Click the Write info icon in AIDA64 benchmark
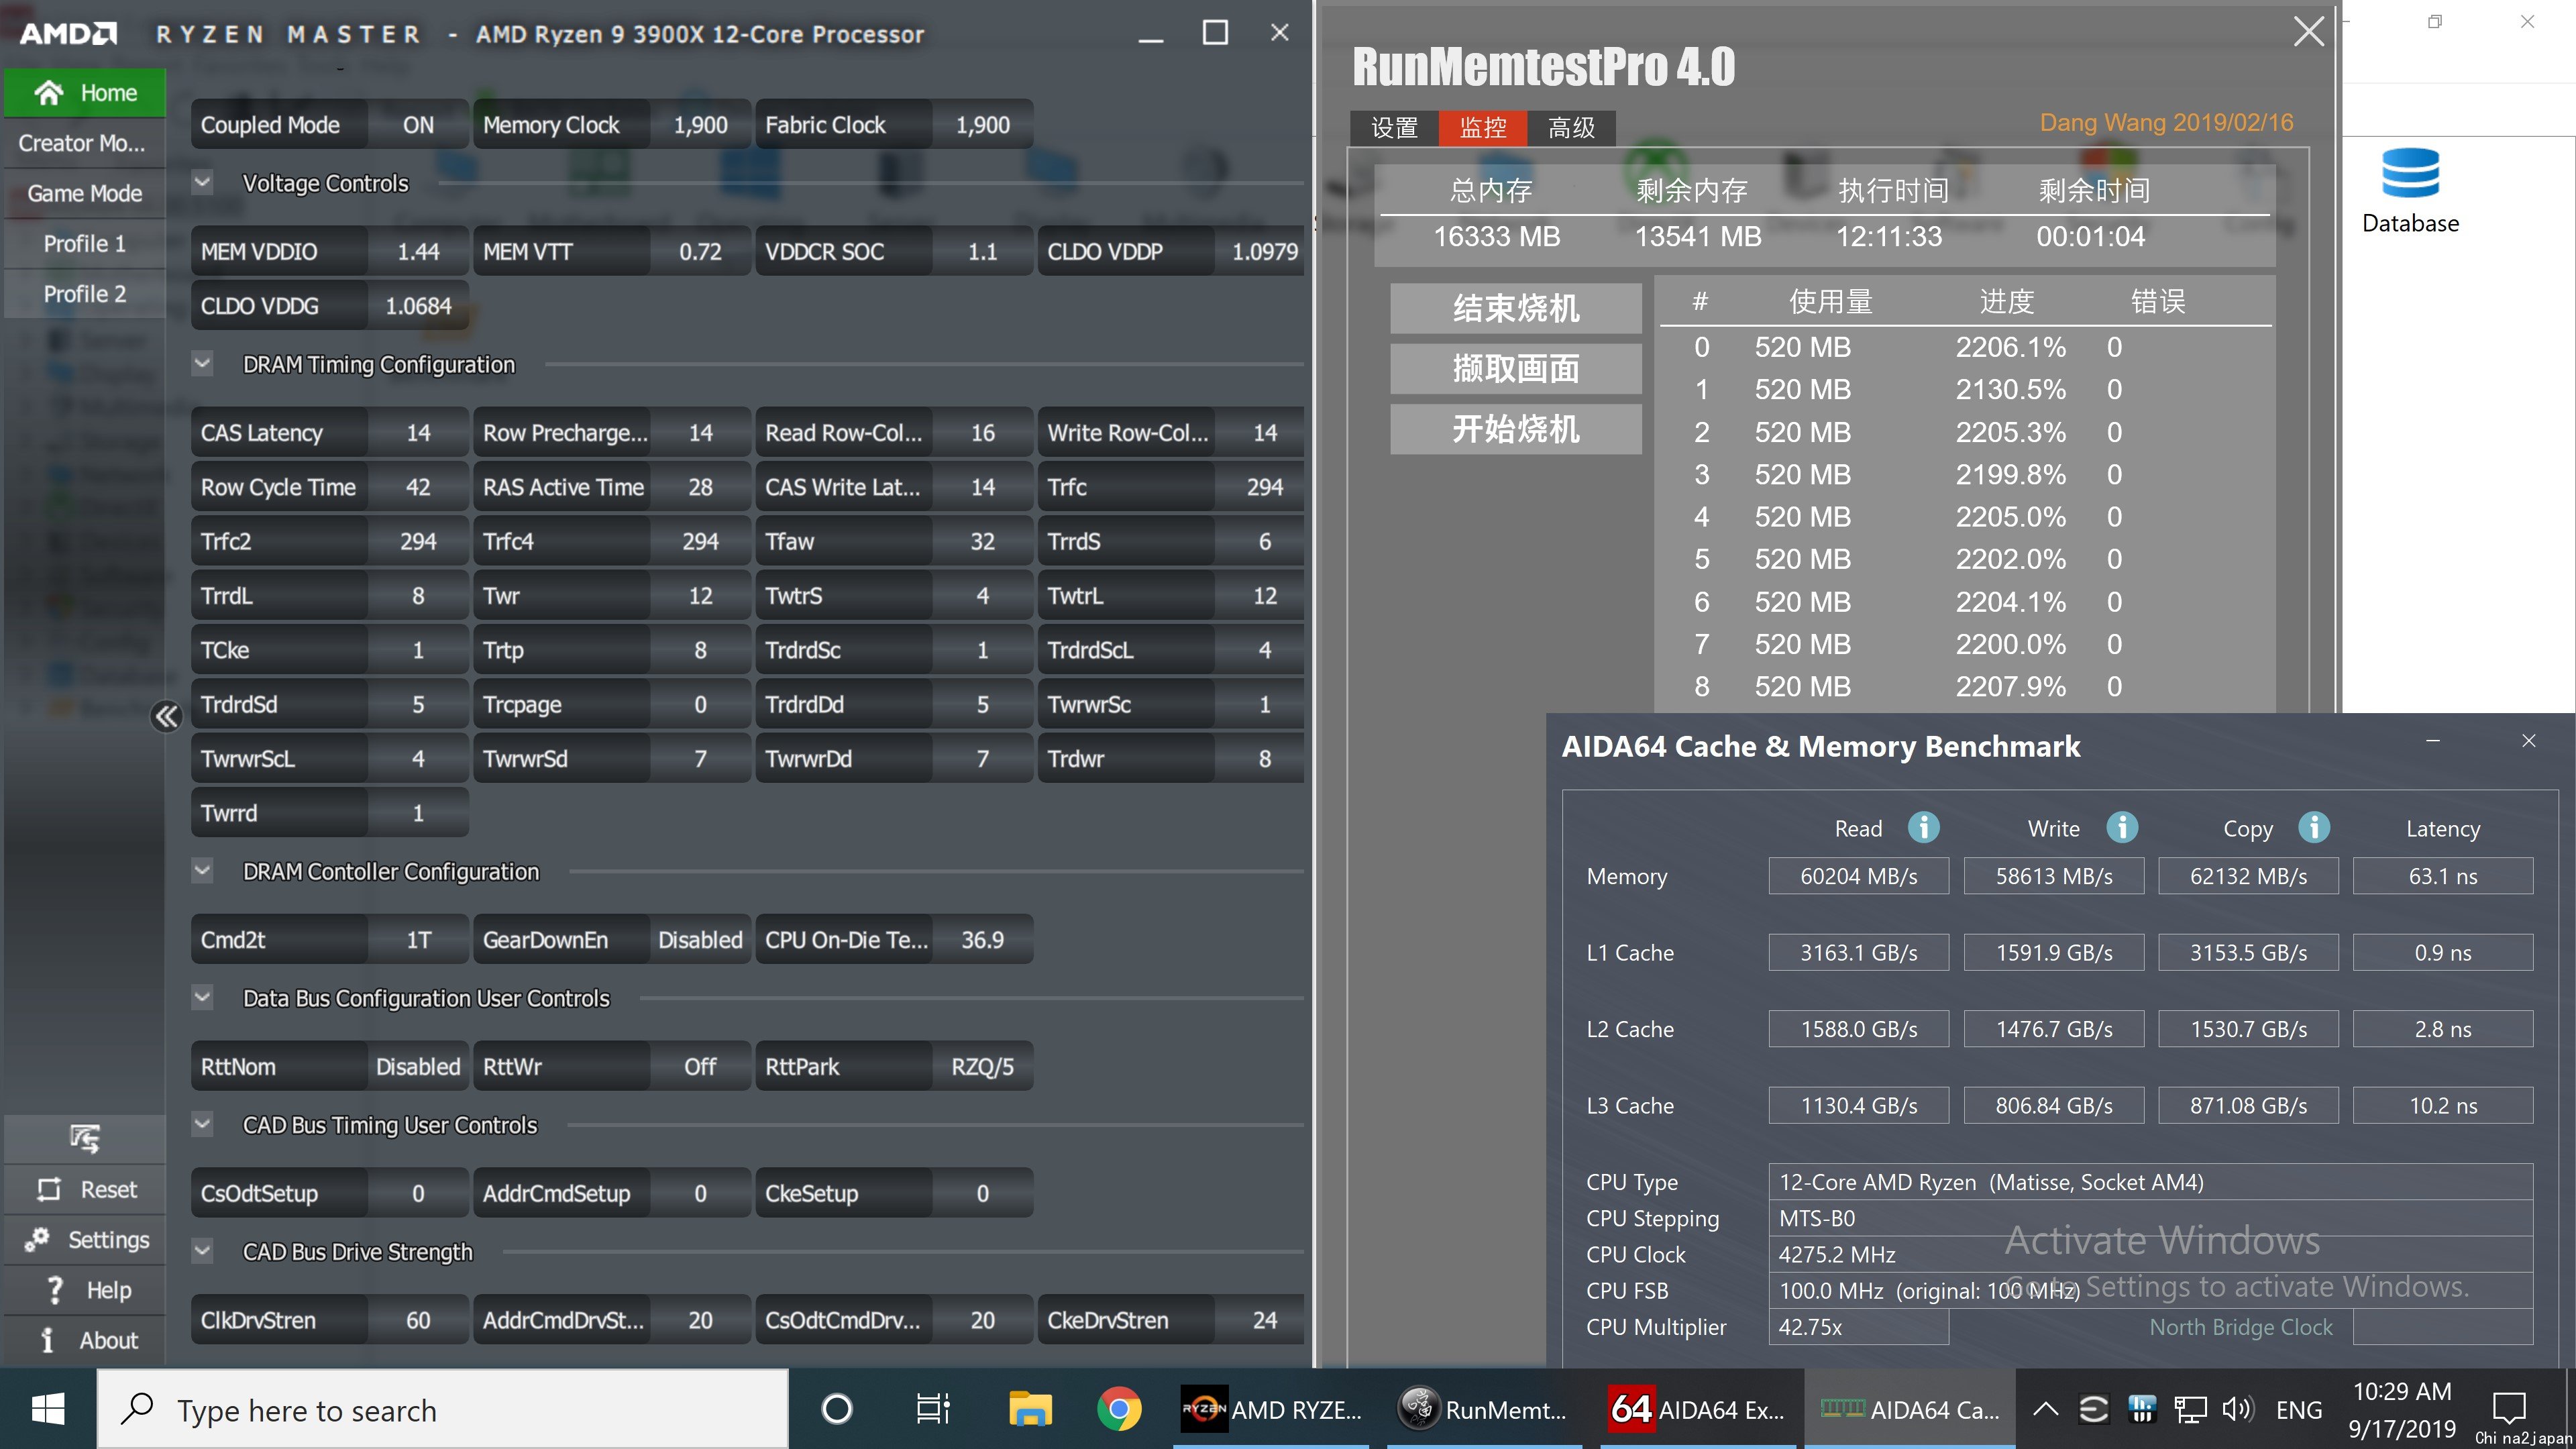Viewport: 2576px width, 1449px height. (2122, 827)
